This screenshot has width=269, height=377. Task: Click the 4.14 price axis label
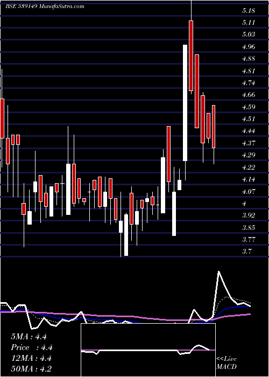pos(249,179)
